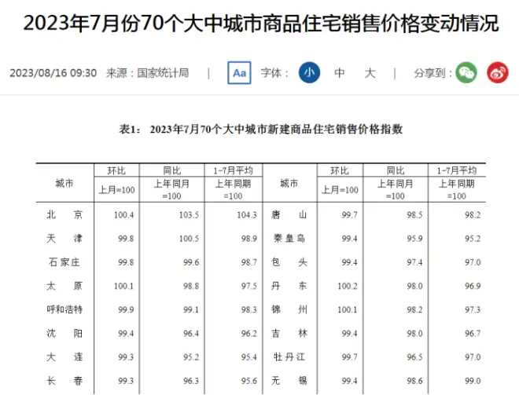Click the 无锡 city cell
The width and height of the screenshot is (519, 395).
tap(289, 381)
